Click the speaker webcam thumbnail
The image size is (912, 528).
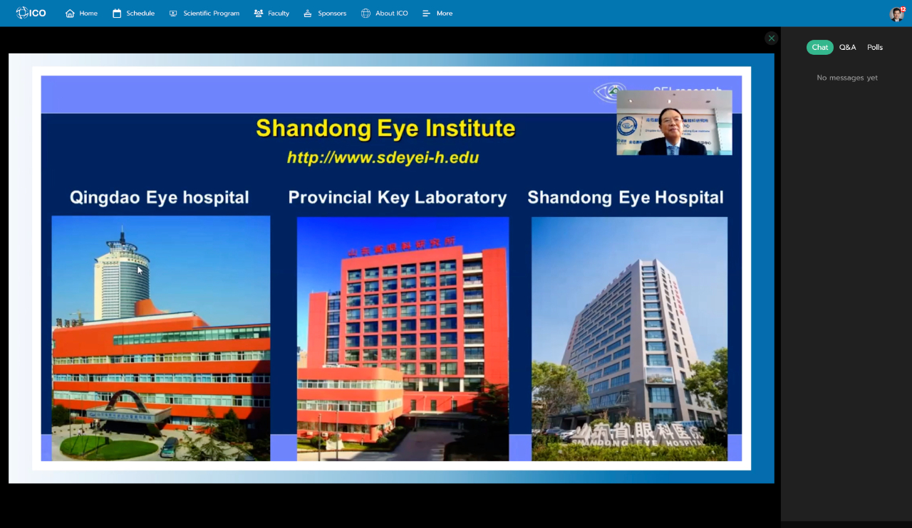674,122
